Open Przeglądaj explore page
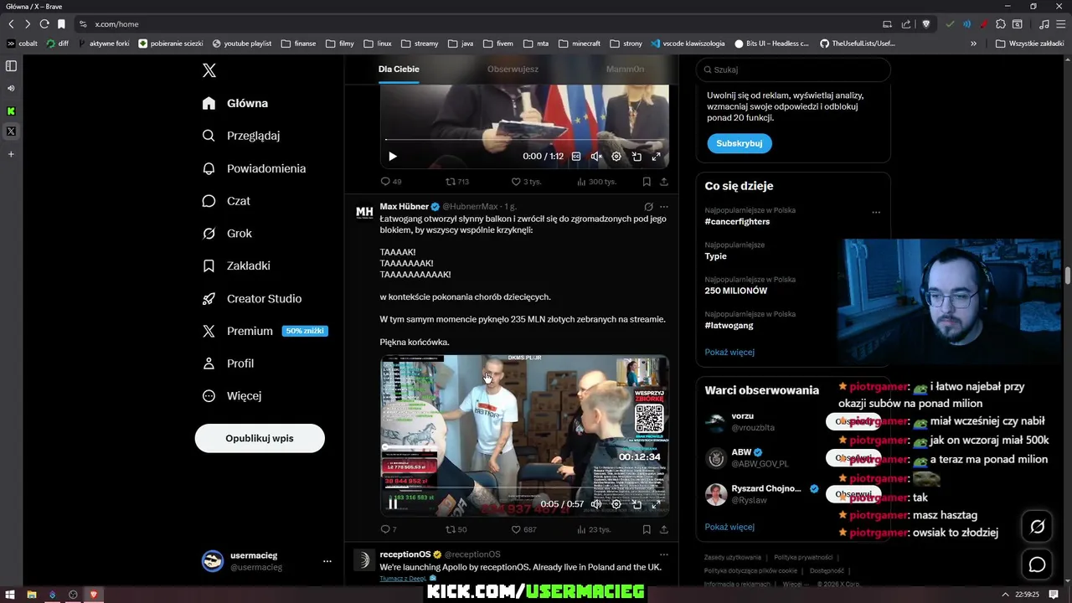The width and height of the screenshot is (1072, 603). [x=241, y=136]
